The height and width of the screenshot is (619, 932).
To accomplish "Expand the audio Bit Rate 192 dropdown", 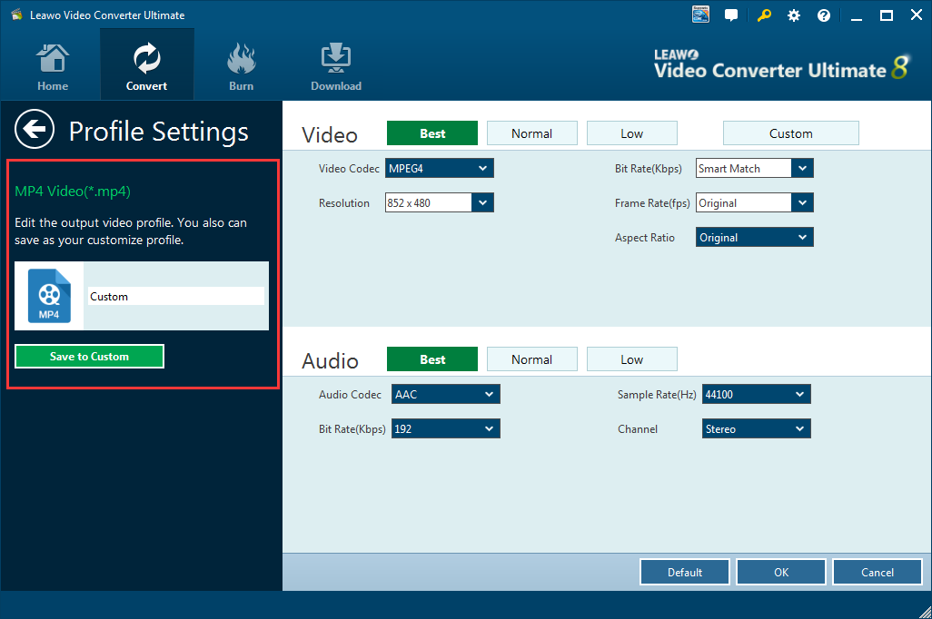I will coord(446,428).
